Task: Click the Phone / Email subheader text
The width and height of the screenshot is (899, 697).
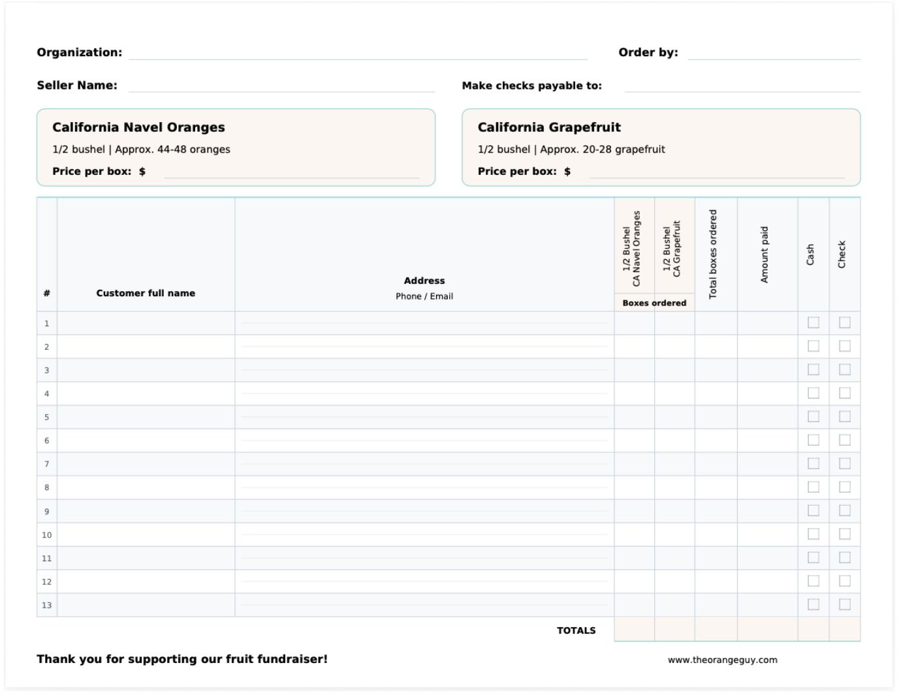Action: (424, 296)
